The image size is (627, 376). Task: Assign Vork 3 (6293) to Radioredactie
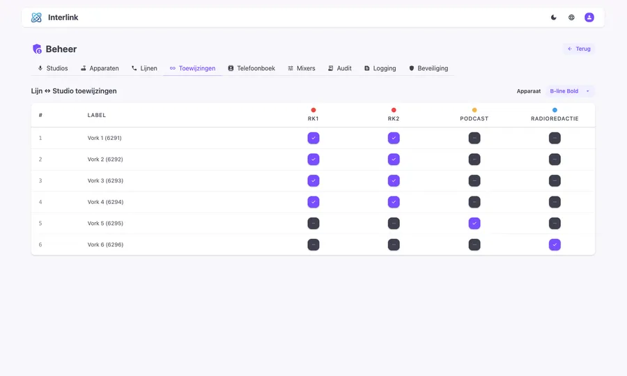(x=555, y=180)
